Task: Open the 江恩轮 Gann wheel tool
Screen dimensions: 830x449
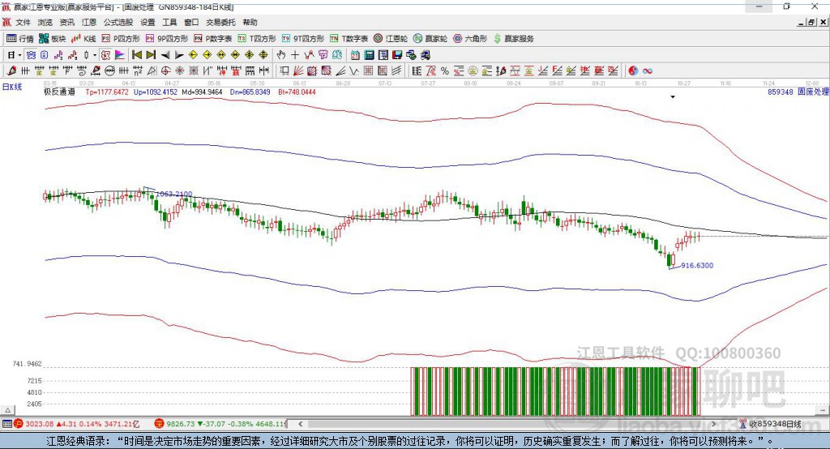Action: pos(391,38)
